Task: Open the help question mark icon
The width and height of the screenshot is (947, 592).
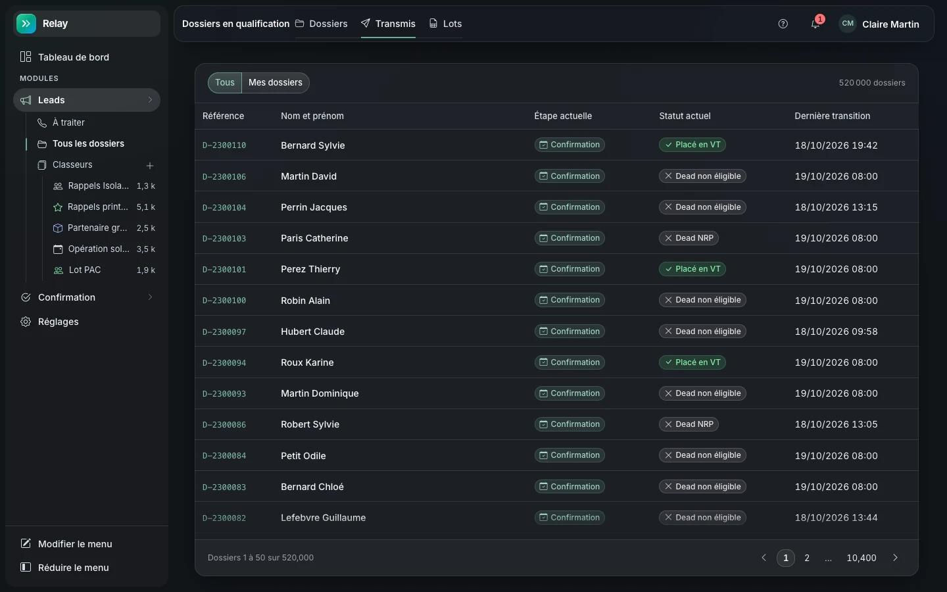Action: pos(783,24)
